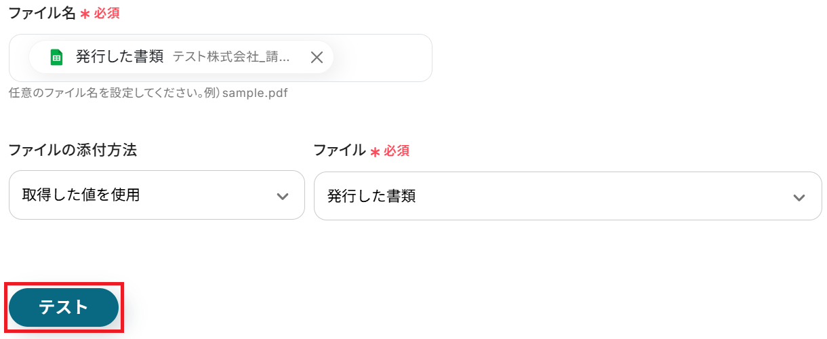Click the ファイル名 field label
Image resolution: width=827 pixels, height=339 pixels.
tap(42, 13)
